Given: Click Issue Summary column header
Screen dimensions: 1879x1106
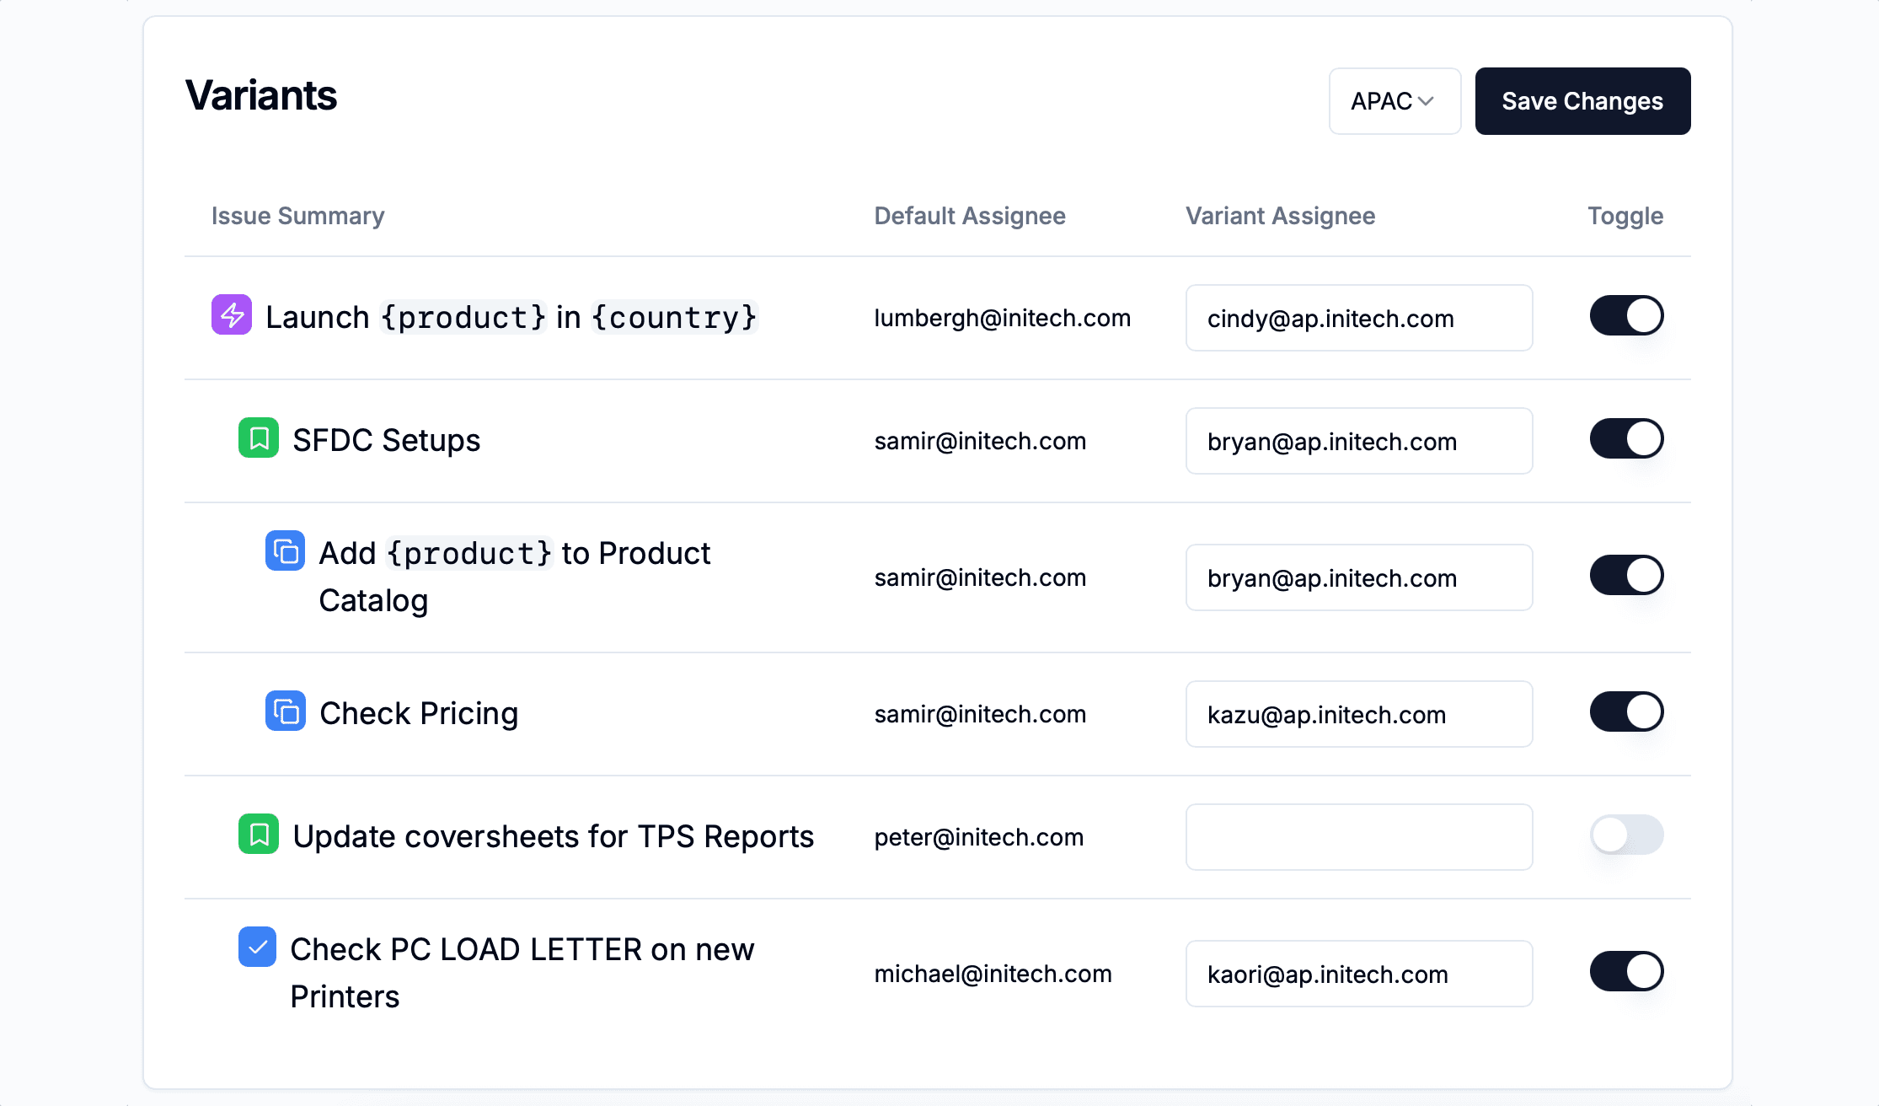Looking at the screenshot, I should [x=297, y=215].
